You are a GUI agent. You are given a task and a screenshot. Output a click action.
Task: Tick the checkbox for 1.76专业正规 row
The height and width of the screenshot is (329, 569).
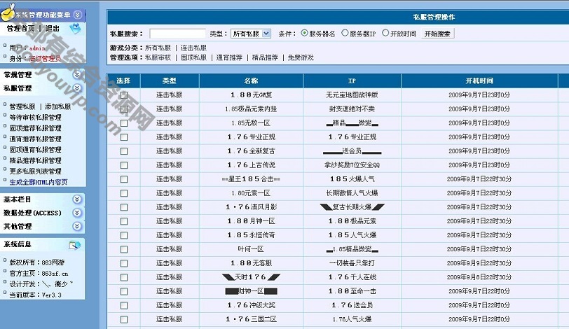[x=124, y=137]
